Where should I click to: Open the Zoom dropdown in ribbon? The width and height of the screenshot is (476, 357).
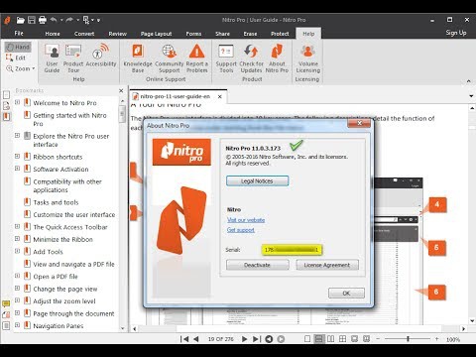[21, 68]
